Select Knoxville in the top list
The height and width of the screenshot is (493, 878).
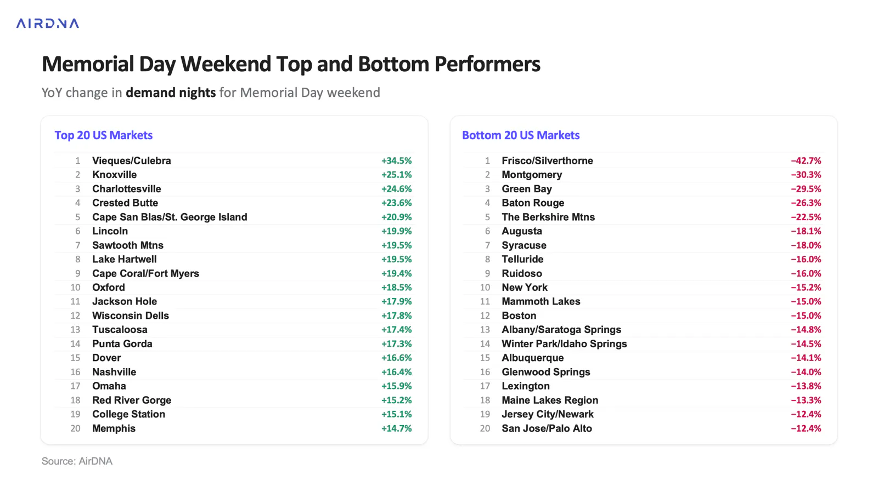115,175
